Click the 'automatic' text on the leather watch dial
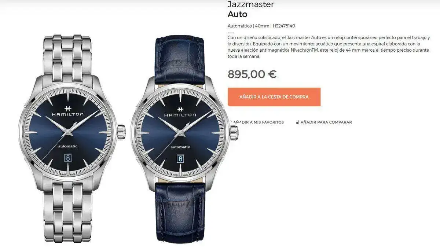The width and height of the screenshot is (440, 250). point(180,147)
